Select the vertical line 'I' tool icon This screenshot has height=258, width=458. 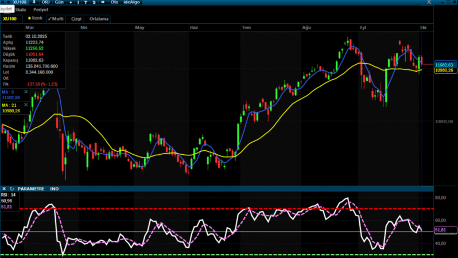(x=78, y=2)
